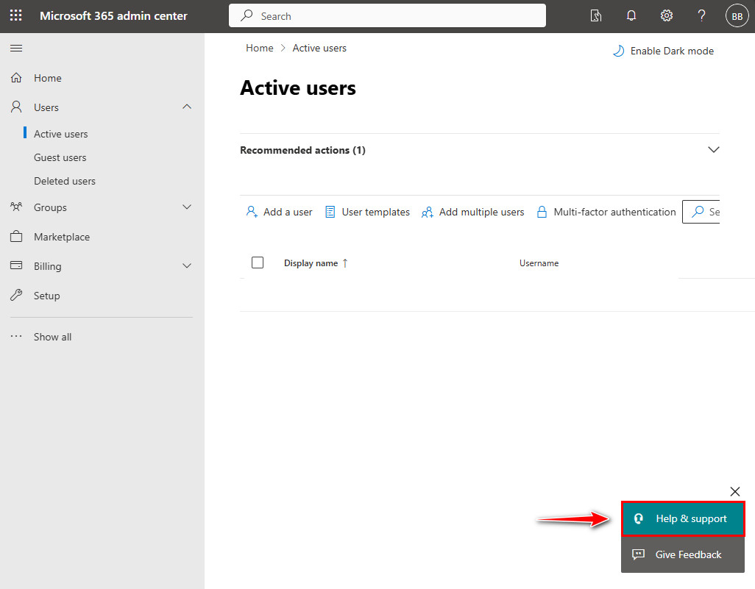Open Deleted users in the sidebar
This screenshot has height=589, width=755.
[65, 181]
